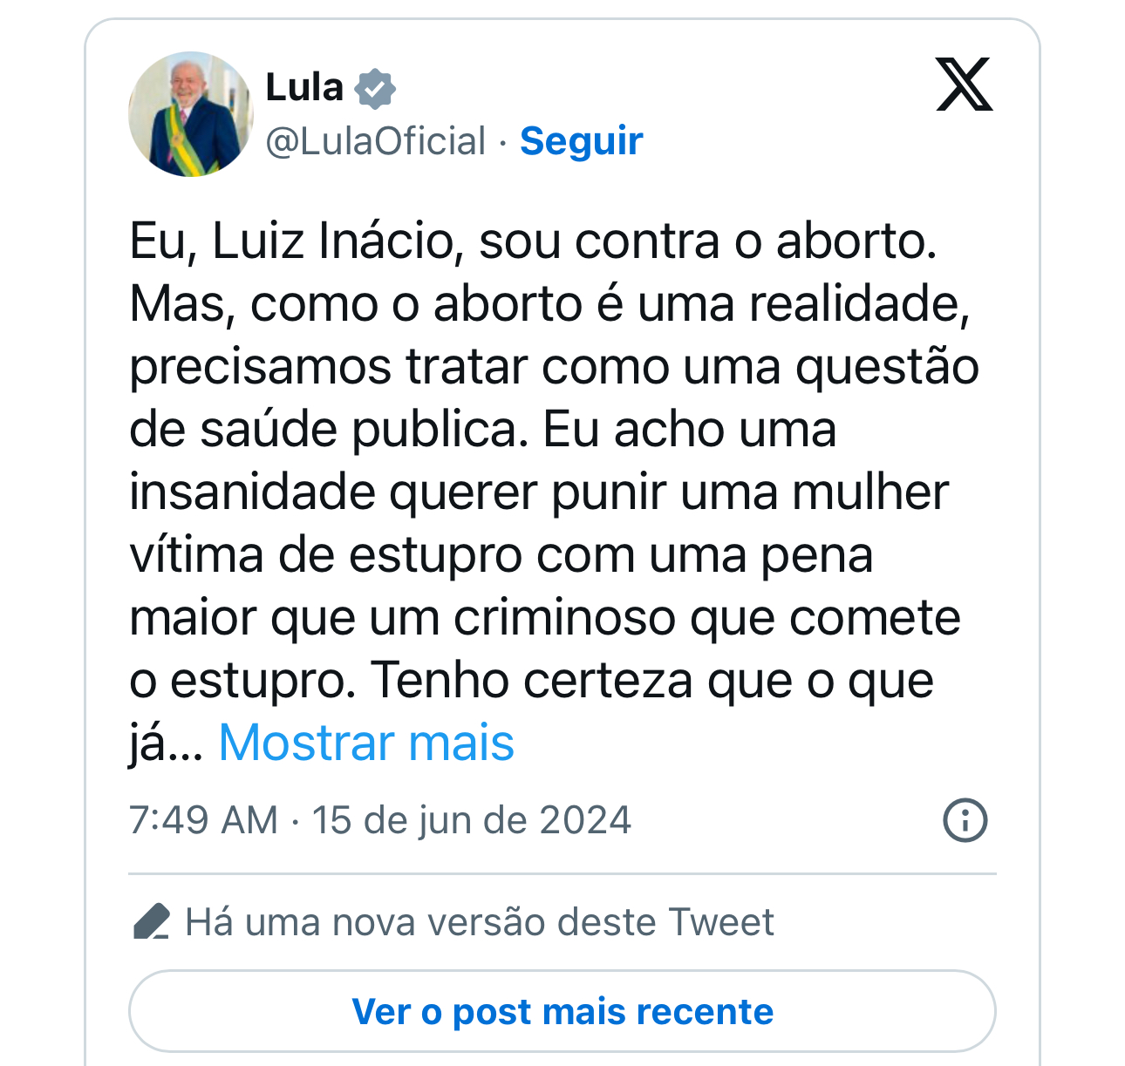Click the line "vítima de estupro com uma pena"
The image size is (1125, 1066).
(x=501, y=555)
